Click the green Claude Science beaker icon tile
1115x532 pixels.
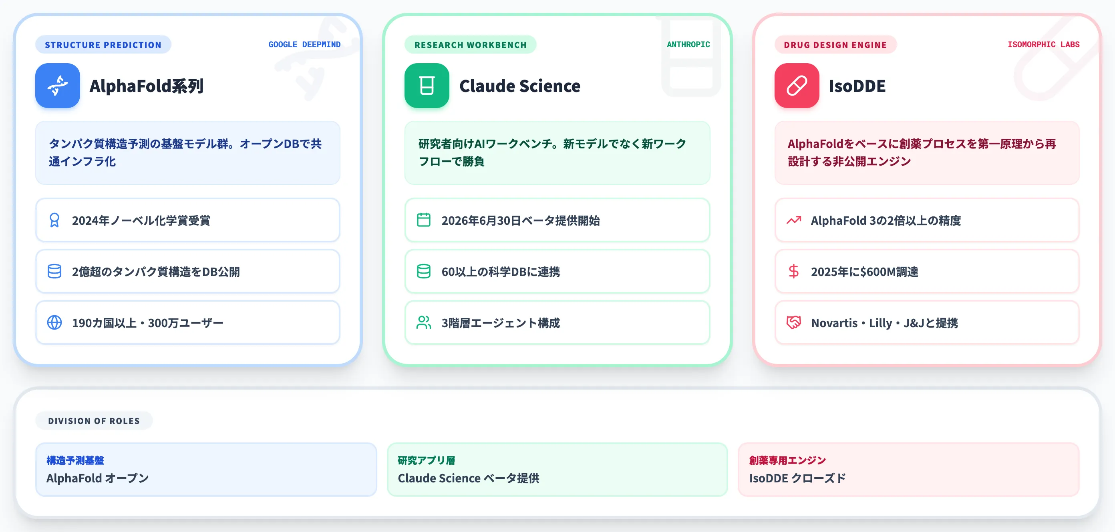427,86
